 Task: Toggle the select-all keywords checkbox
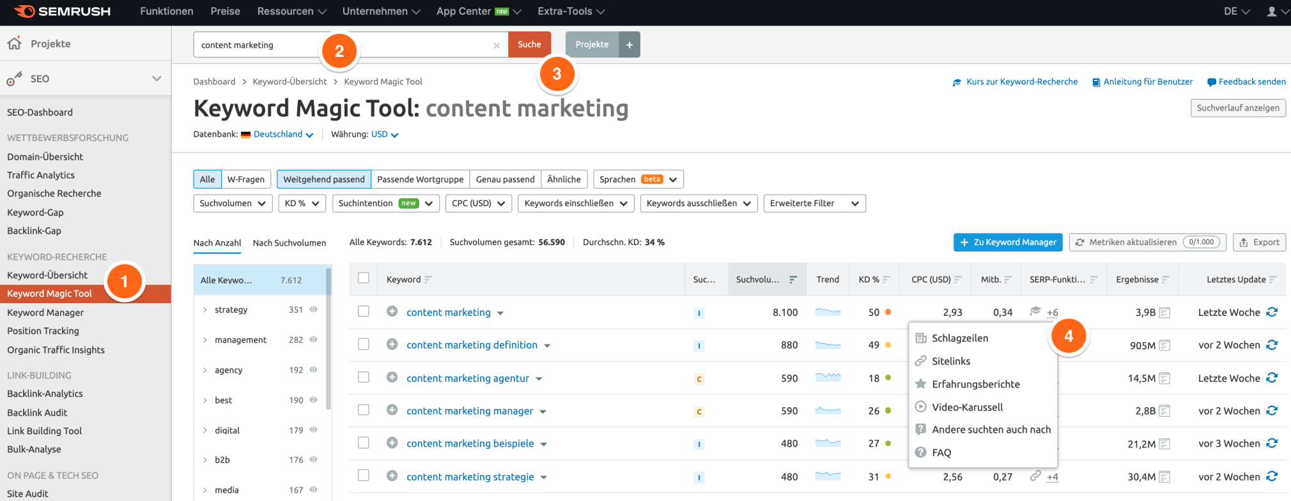364,278
